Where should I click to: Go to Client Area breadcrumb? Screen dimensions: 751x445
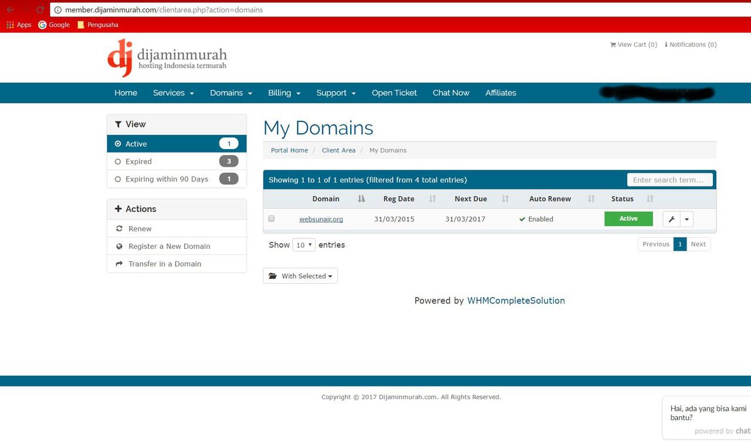click(339, 150)
